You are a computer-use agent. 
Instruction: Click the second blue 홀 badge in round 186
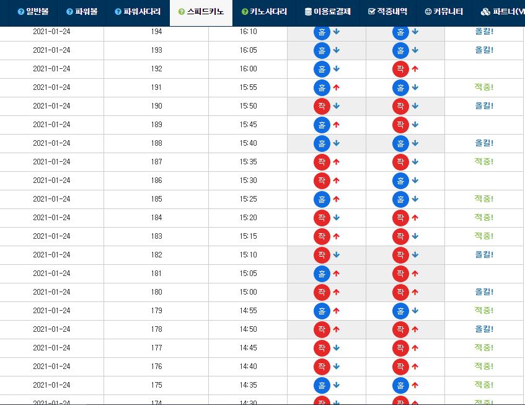[x=400, y=181]
